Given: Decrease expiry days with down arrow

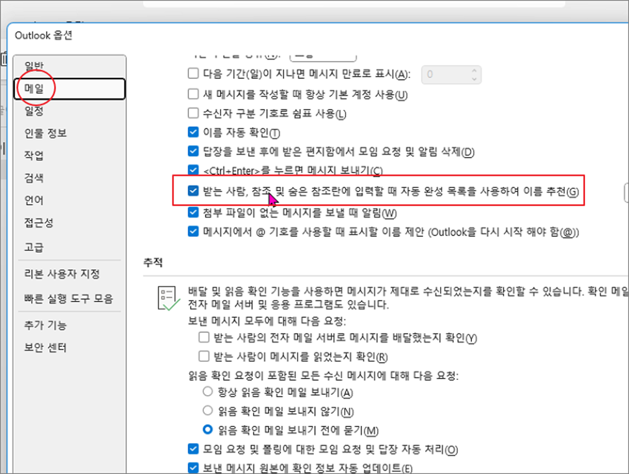Looking at the screenshot, I should (474, 79).
